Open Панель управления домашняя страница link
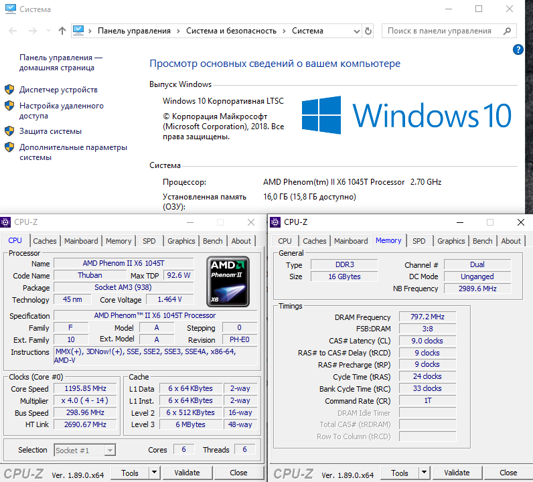Viewport: 533px width, 482px height. click(x=60, y=62)
